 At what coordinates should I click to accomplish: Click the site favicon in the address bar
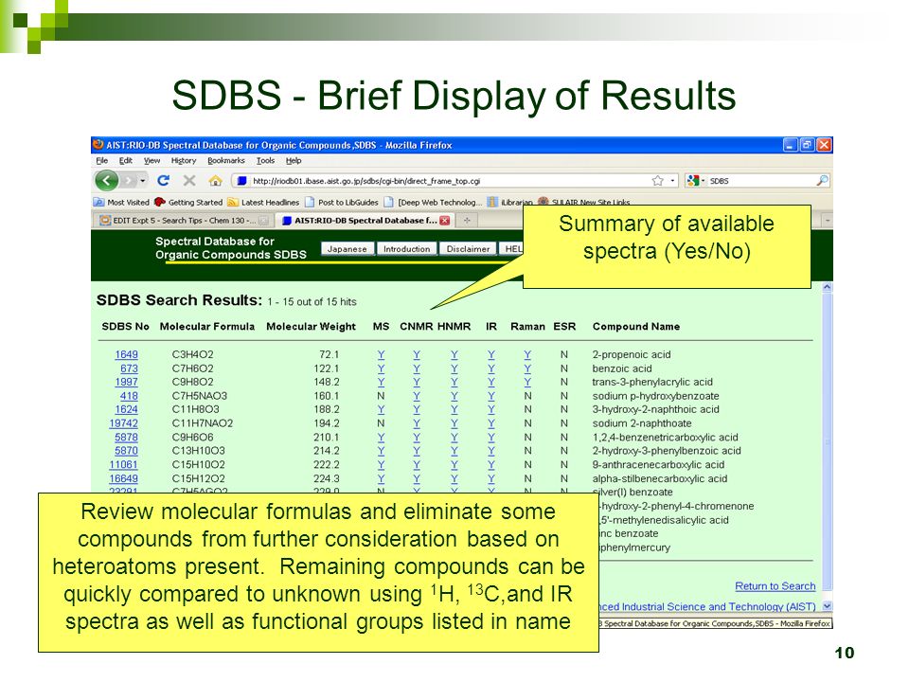click(x=242, y=181)
